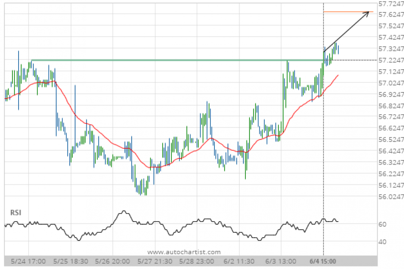Image resolution: width=404 pixels, height=269 pixels.
Task: Click the 57.4247 price axis value
Action: [391, 38]
